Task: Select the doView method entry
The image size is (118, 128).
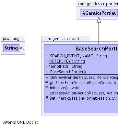Action: [84, 78]
